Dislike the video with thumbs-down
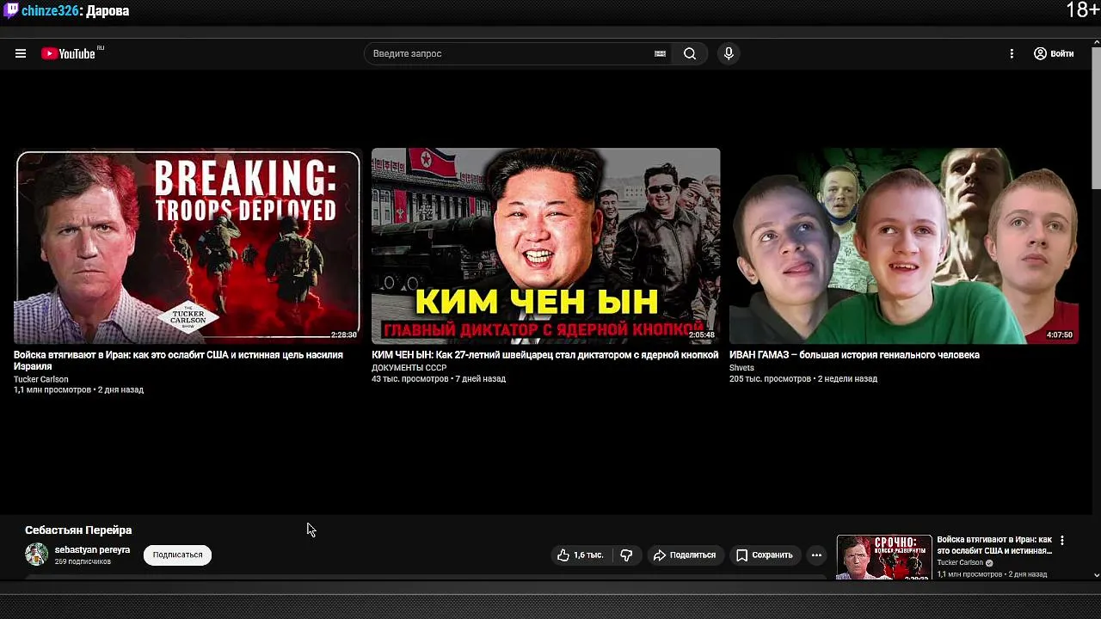1101x619 pixels. tap(626, 555)
